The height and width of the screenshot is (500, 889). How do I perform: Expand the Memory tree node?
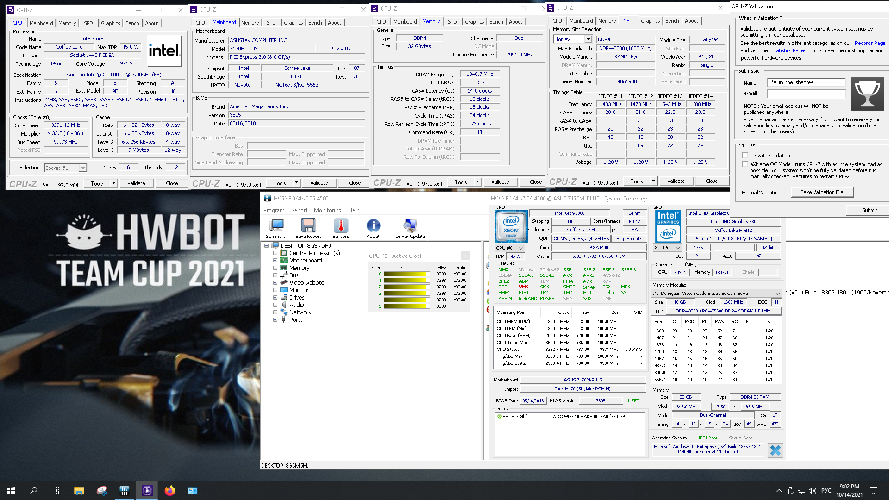[275, 268]
